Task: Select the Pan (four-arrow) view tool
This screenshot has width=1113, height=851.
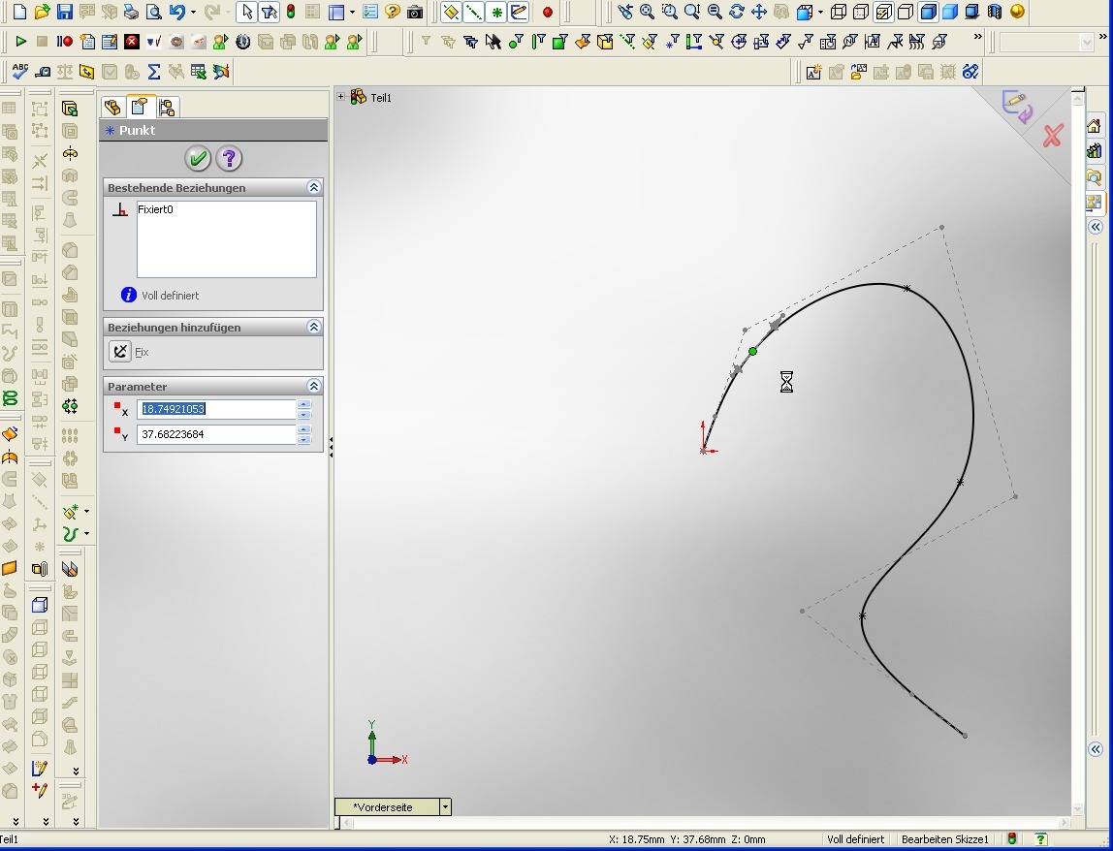Action: coord(759,13)
